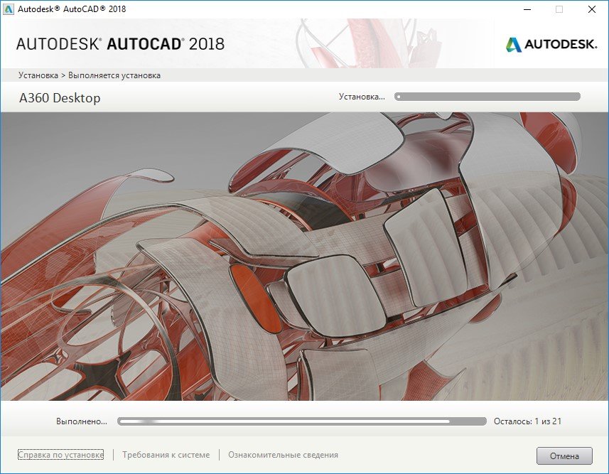Close the AutoCAD installer window
The height and width of the screenshot is (474, 609).
pyautogui.click(x=591, y=9)
